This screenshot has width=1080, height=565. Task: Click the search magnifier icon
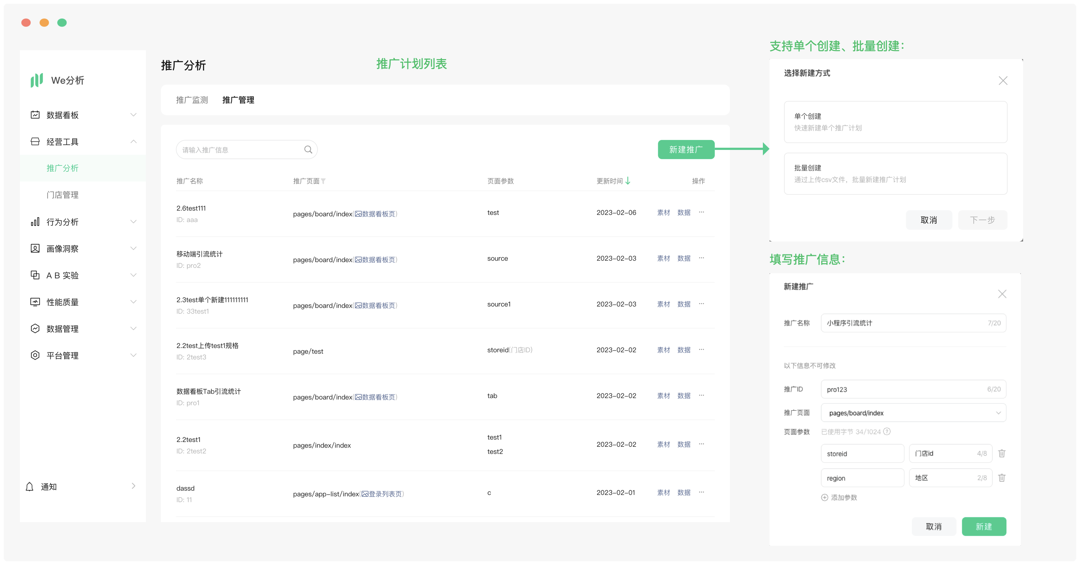click(308, 150)
